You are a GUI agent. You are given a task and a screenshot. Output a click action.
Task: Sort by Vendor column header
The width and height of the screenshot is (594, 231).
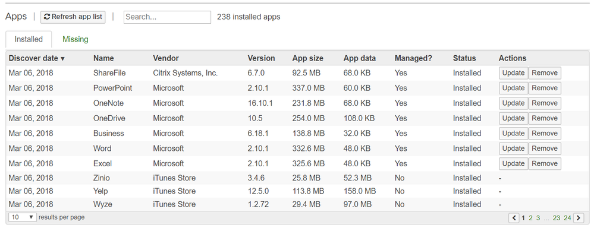coord(166,58)
